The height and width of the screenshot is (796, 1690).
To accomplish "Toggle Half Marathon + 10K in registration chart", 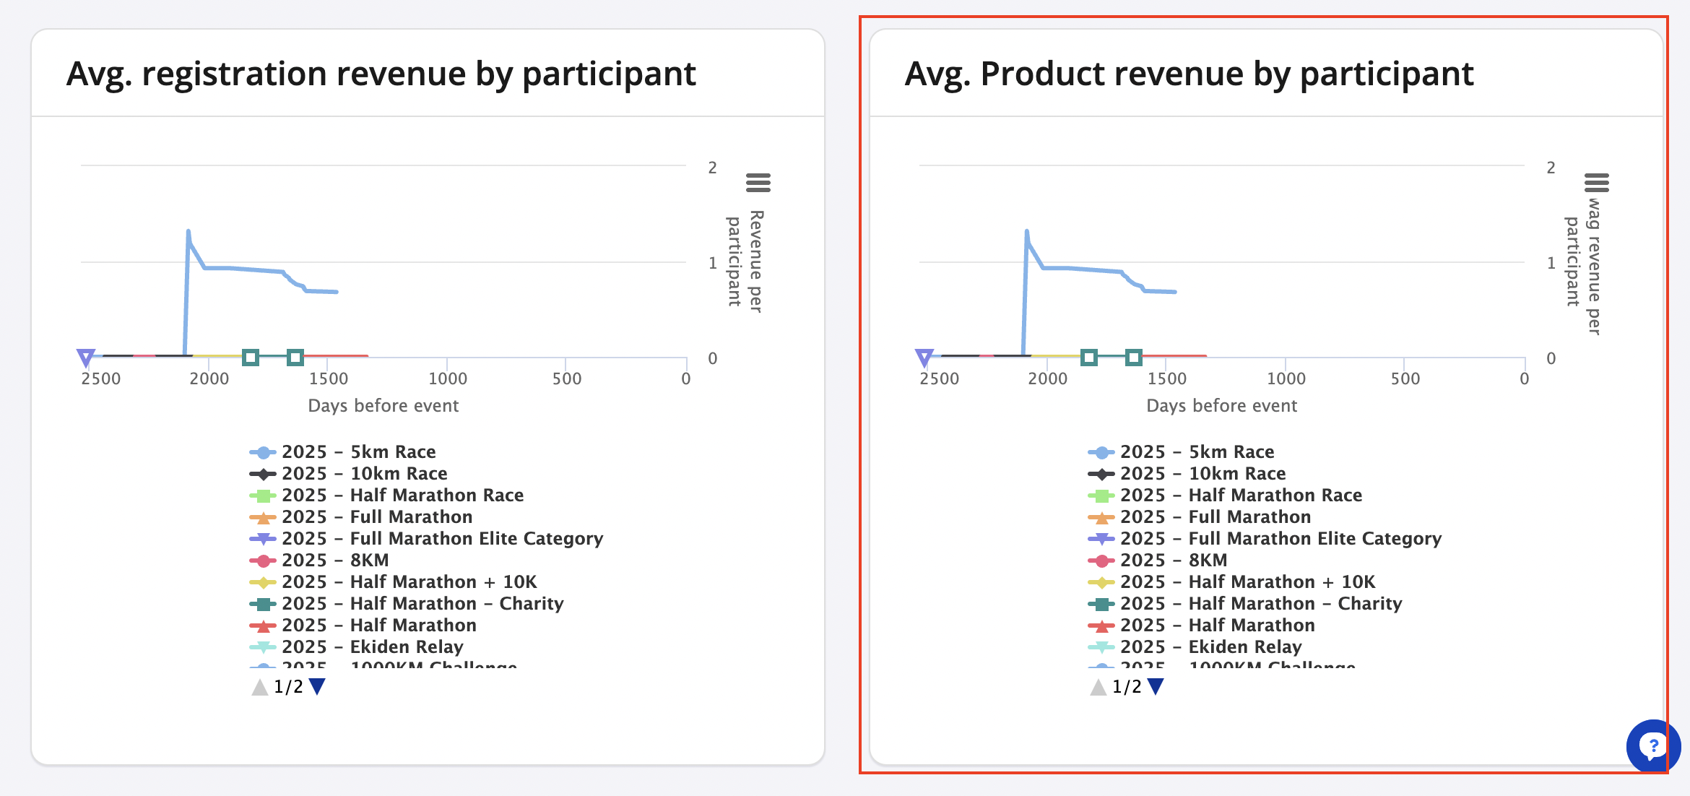I will (409, 582).
